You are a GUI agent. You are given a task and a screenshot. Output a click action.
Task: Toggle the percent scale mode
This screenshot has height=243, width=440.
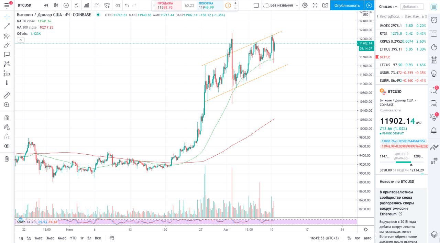[x=349, y=238]
